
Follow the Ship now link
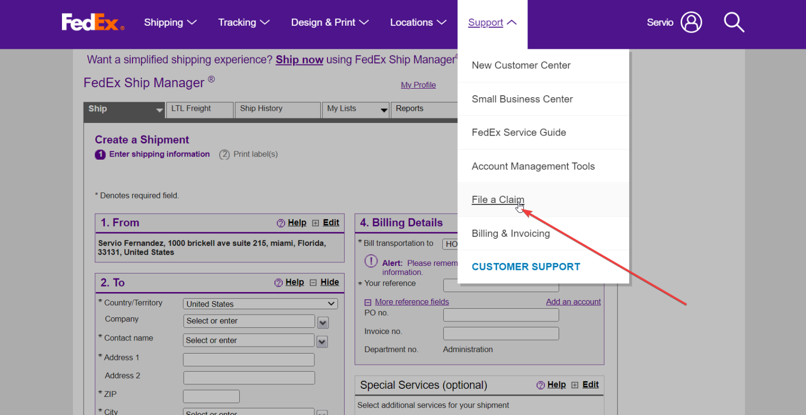299,60
